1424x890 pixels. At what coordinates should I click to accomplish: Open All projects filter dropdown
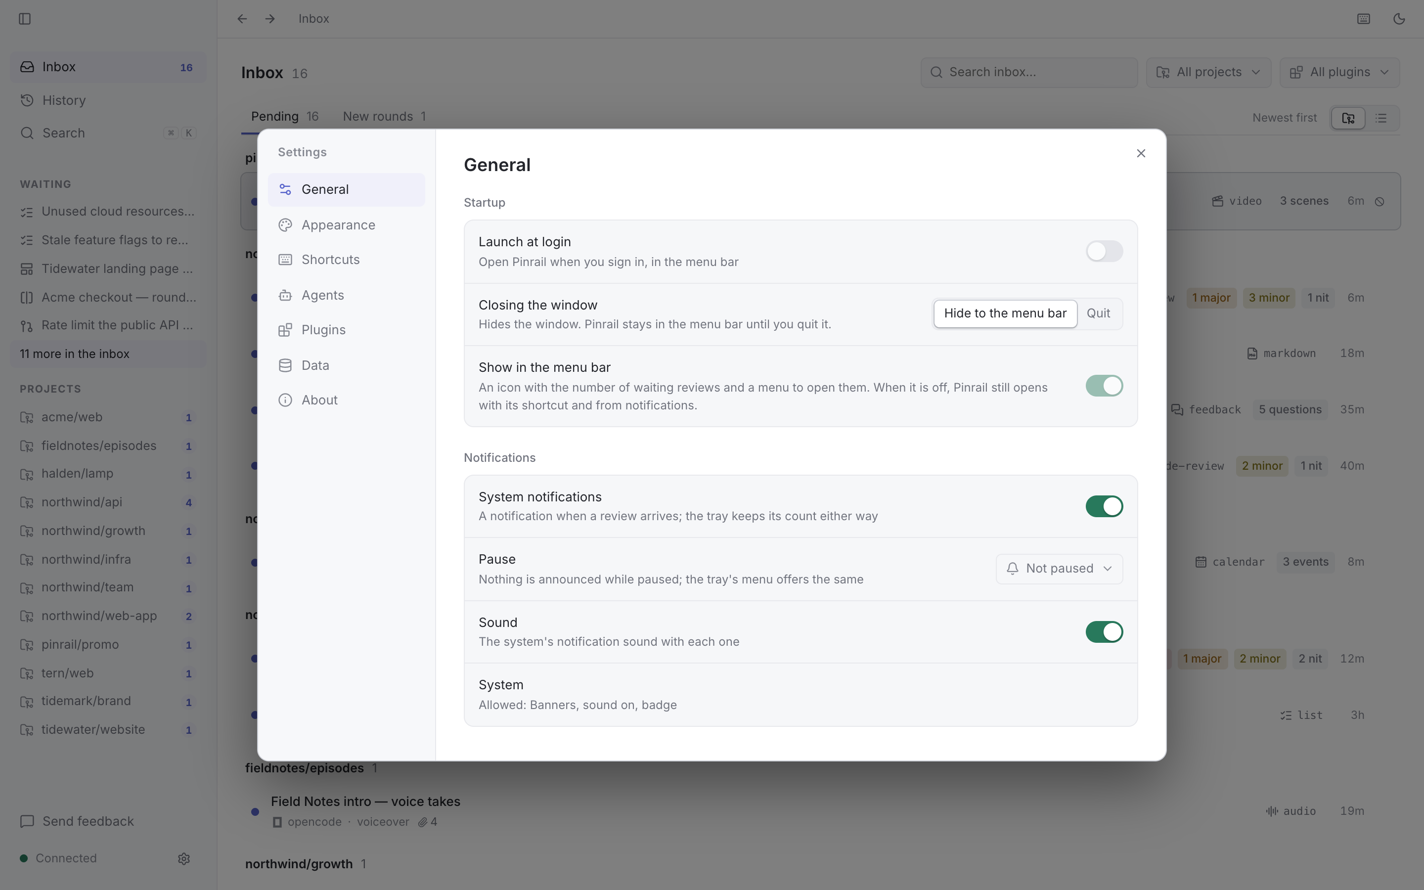point(1208,72)
